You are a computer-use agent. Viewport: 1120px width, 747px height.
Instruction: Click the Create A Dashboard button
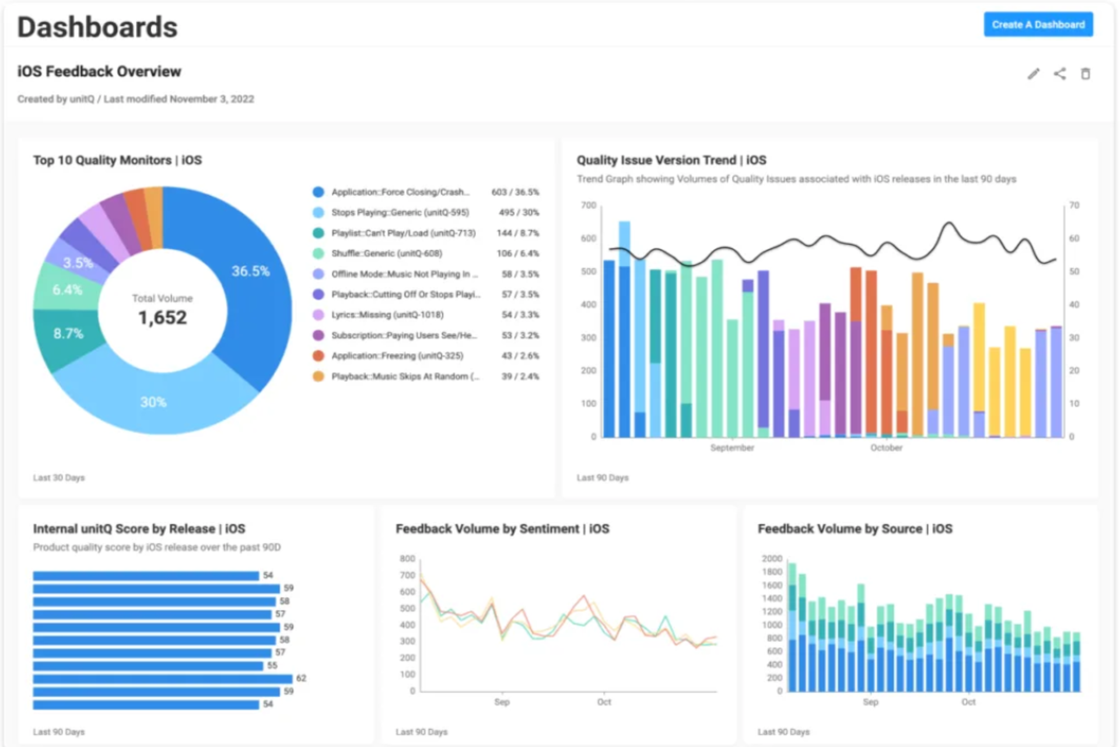point(1038,25)
